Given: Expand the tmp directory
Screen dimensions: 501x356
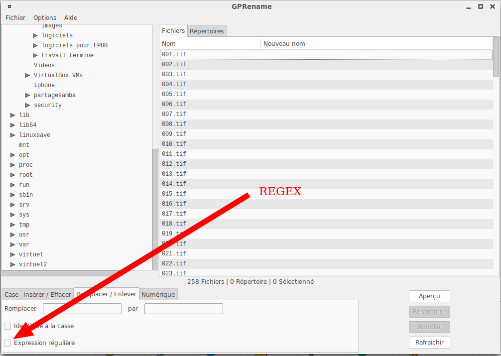Looking at the screenshot, I should click(x=13, y=225).
